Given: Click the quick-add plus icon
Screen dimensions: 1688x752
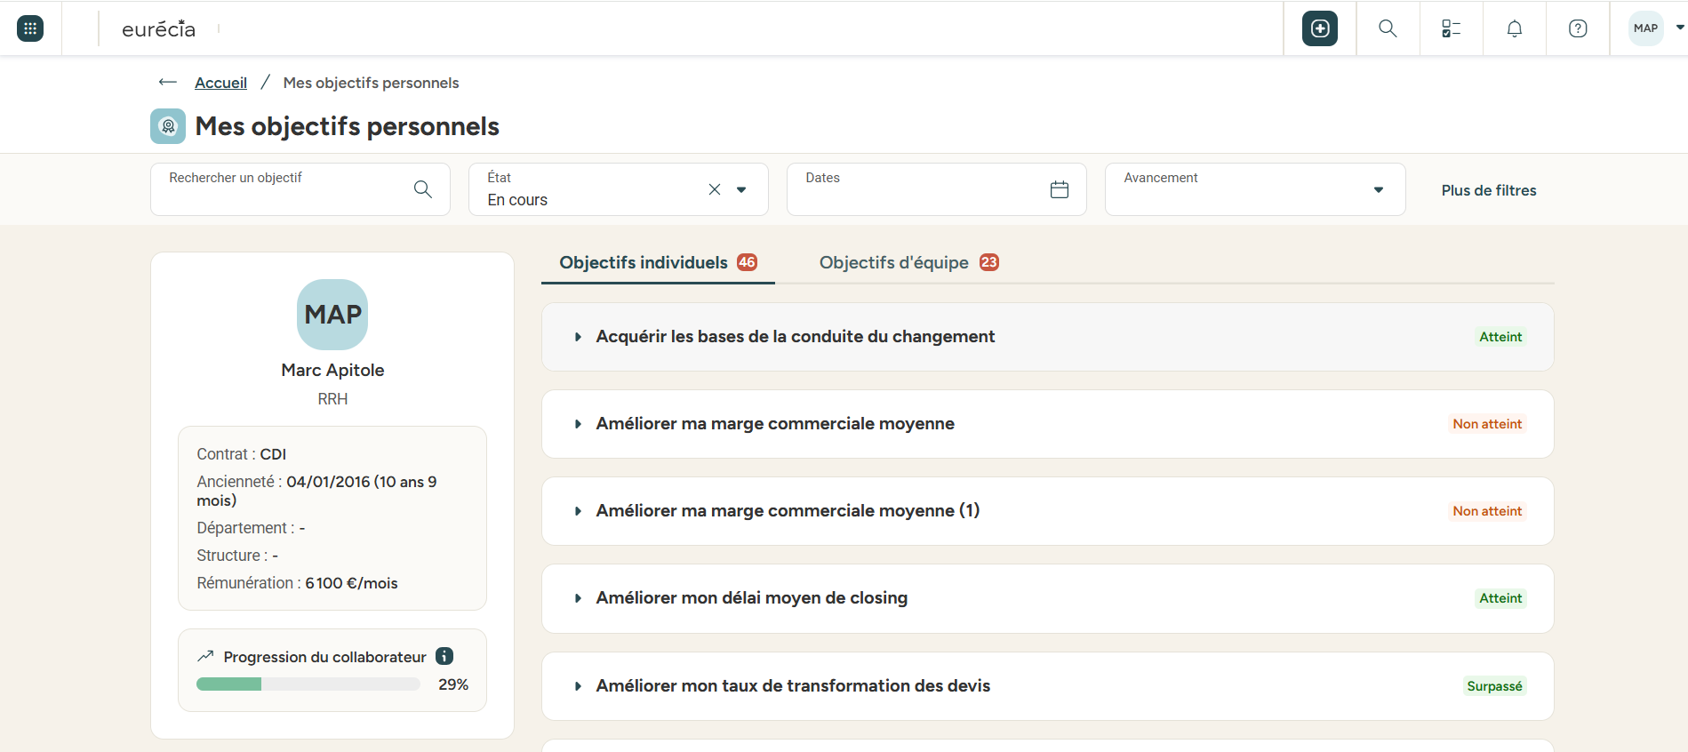Looking at the screenshot, I should click(1320, 28).
